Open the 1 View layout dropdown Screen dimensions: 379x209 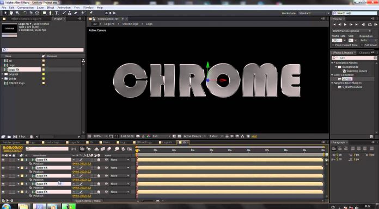216,136
